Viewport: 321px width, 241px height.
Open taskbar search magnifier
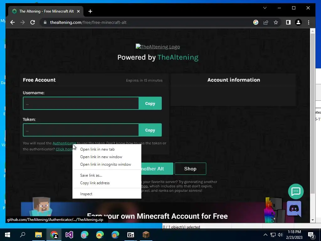23,235
